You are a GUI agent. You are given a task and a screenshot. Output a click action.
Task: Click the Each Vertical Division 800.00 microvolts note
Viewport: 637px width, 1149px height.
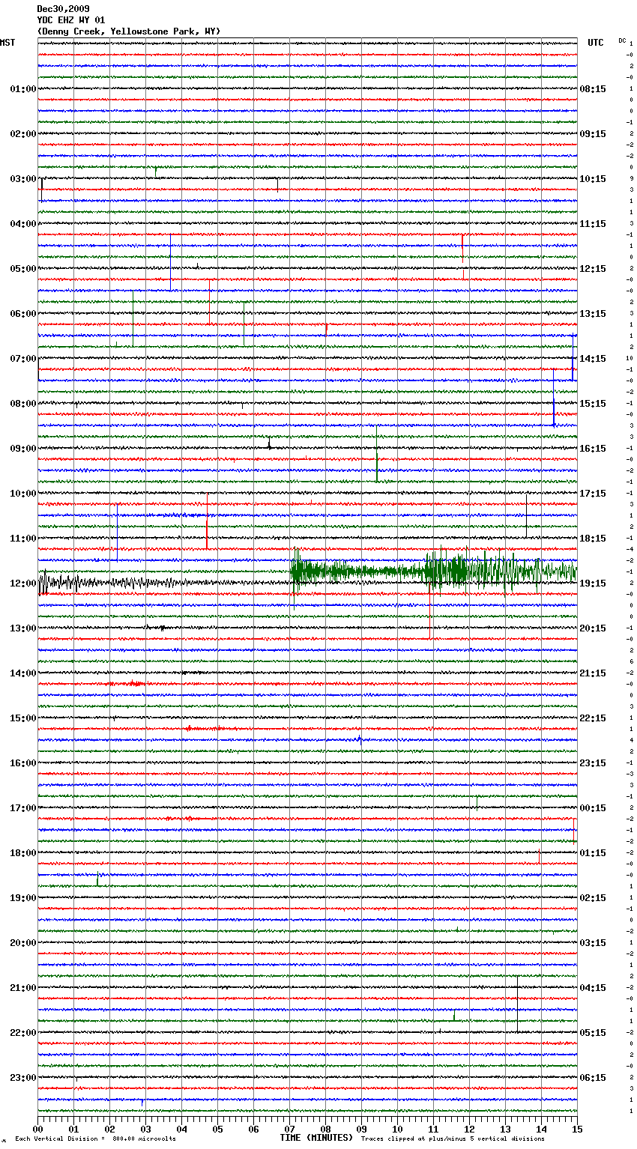95,1139
